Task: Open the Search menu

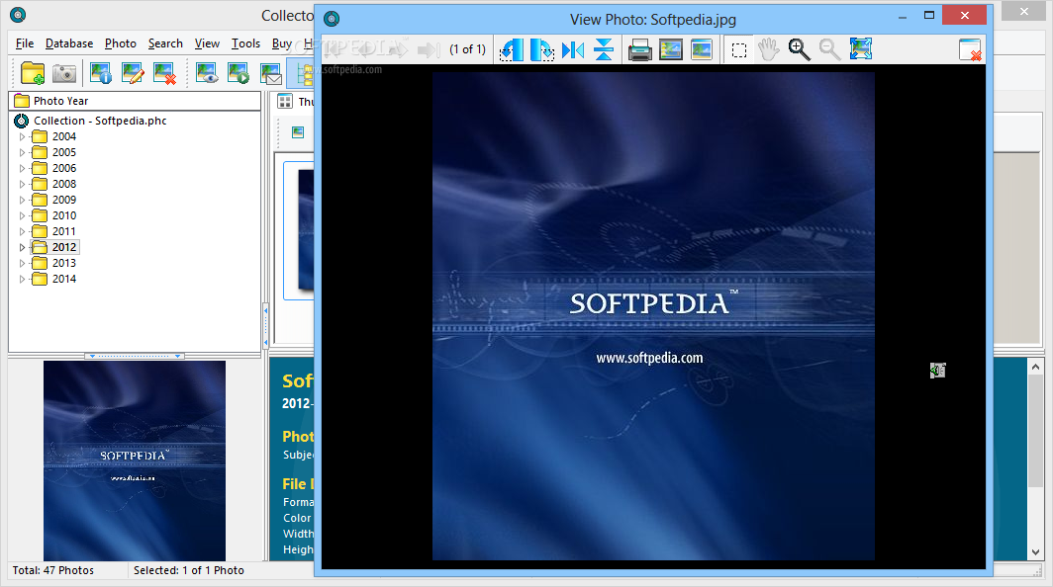Action: (x=165, y=43)
